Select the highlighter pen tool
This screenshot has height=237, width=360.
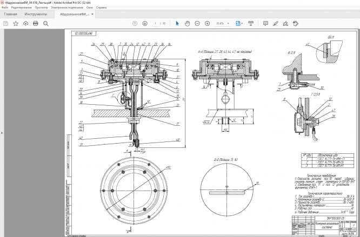pyautogui.click(x=276, y=24)
